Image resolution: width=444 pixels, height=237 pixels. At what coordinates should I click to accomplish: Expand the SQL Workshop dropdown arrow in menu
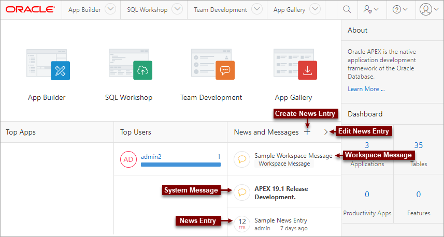(x=177, y=9)
